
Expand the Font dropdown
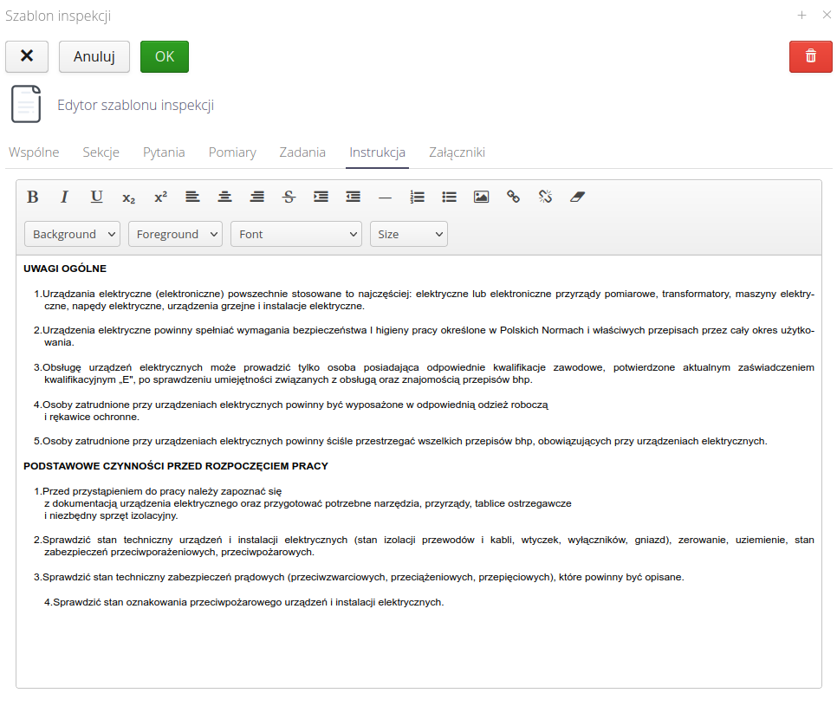296,234
